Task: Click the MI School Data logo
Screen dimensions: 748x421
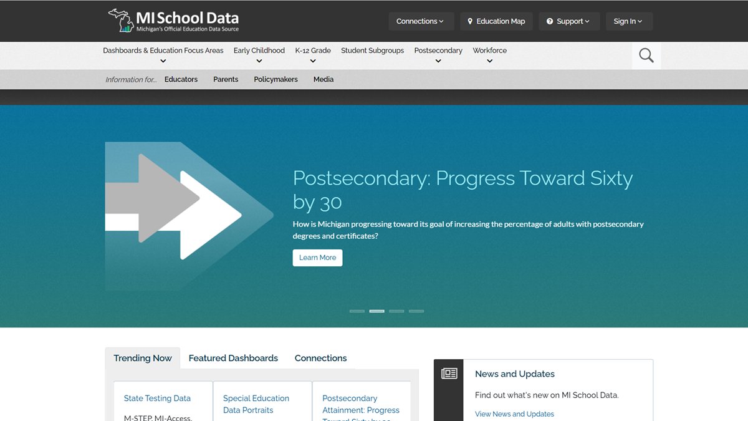Action: pos(173,21)
